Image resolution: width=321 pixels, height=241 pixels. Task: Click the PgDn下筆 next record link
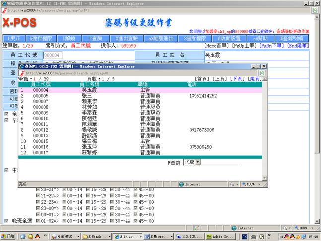(x=270, y=46)
